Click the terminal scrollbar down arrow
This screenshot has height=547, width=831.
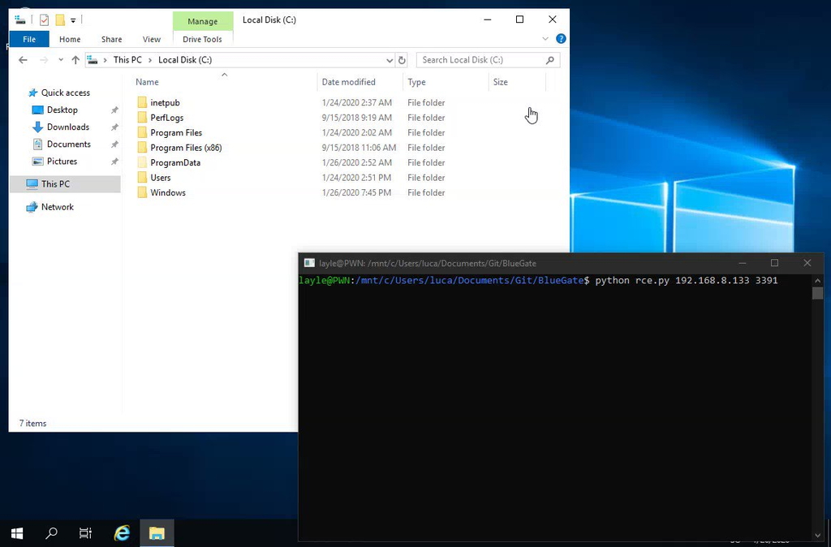point(817,536)
